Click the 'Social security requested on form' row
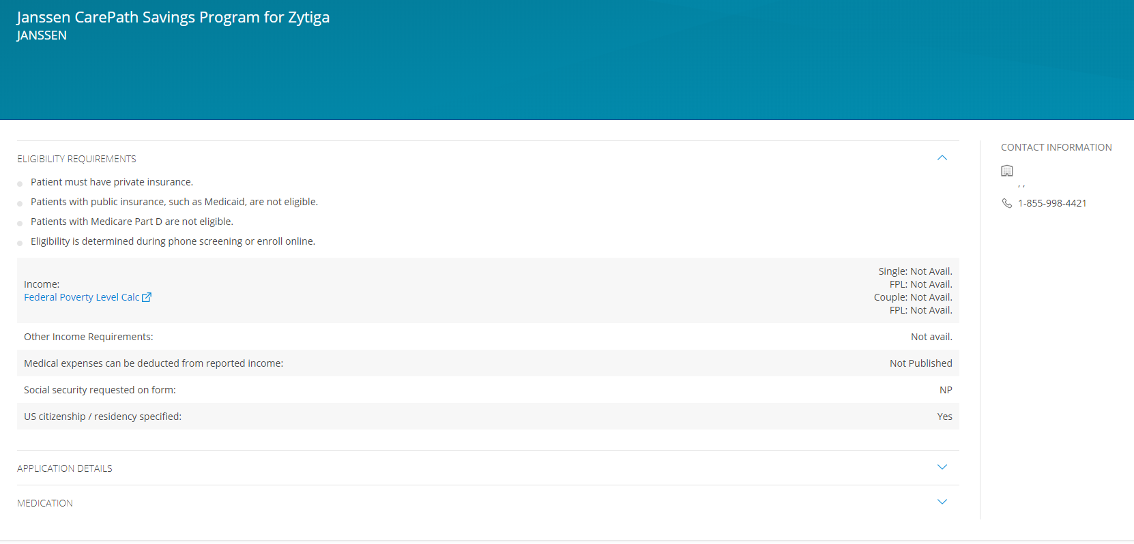The width and height of the screenshot is (1134, 544). tap(100, 390)
